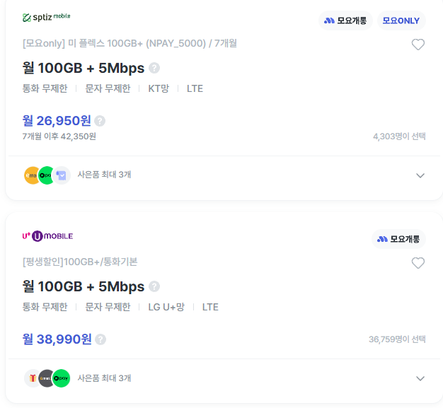Open help icon next to sptiz 100GB + 5Mbps
Viewport: 443px width, 408px height.
[154, 68]
